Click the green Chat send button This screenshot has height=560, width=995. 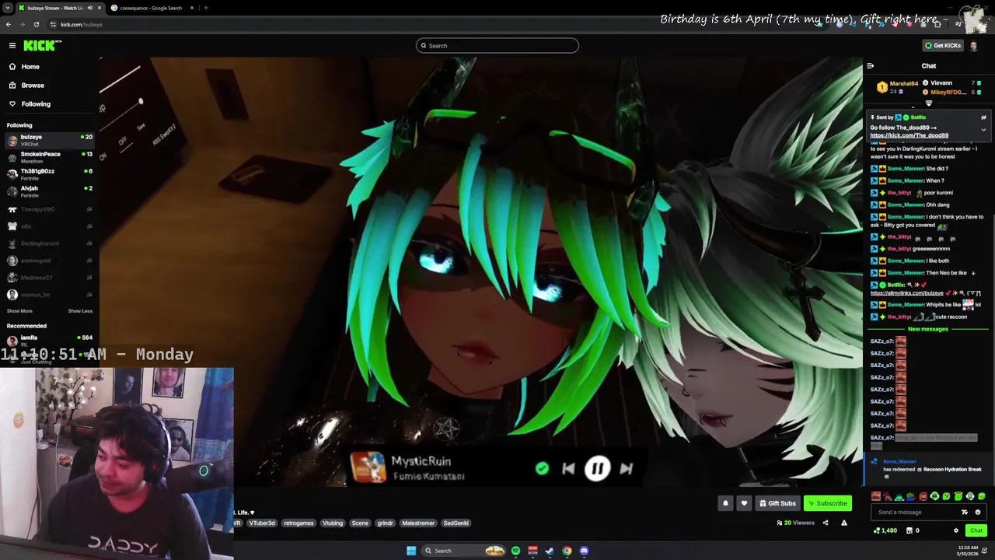(976, 530)
